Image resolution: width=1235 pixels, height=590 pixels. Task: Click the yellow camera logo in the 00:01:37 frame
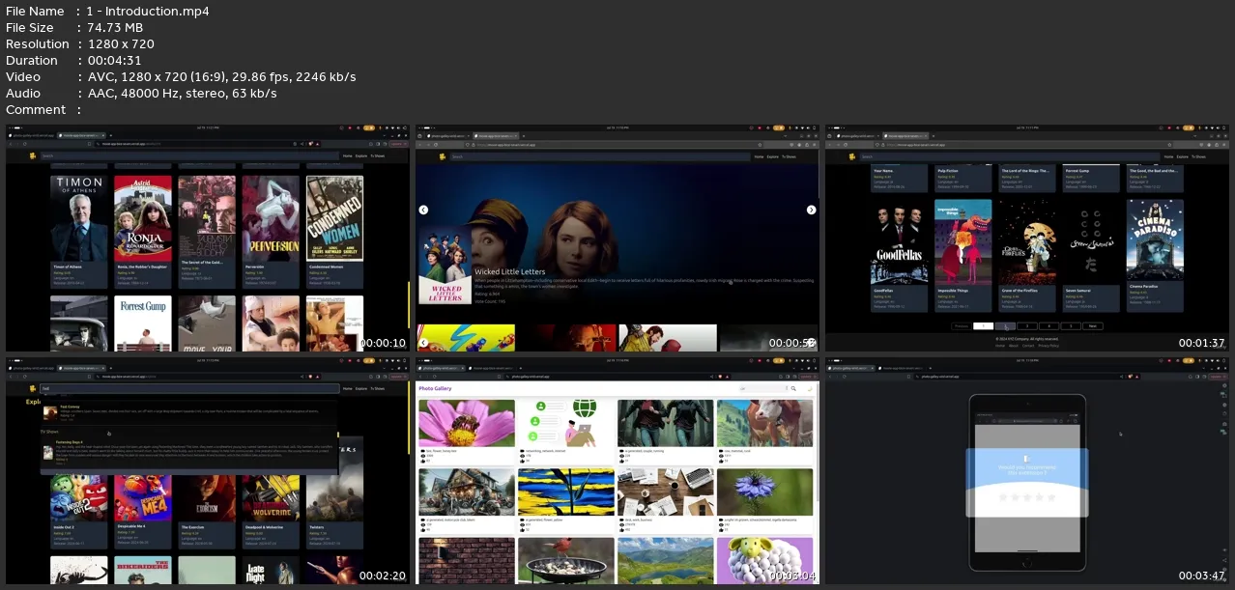click(851, 155)
